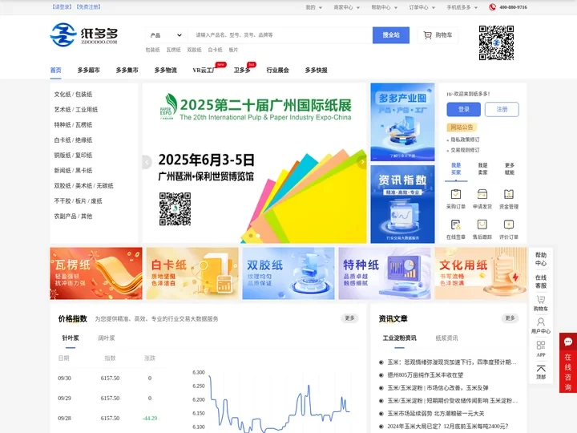Viewport: 577px width, 433px height.
Task: Click the product search input field
Action: coord(280,35)
